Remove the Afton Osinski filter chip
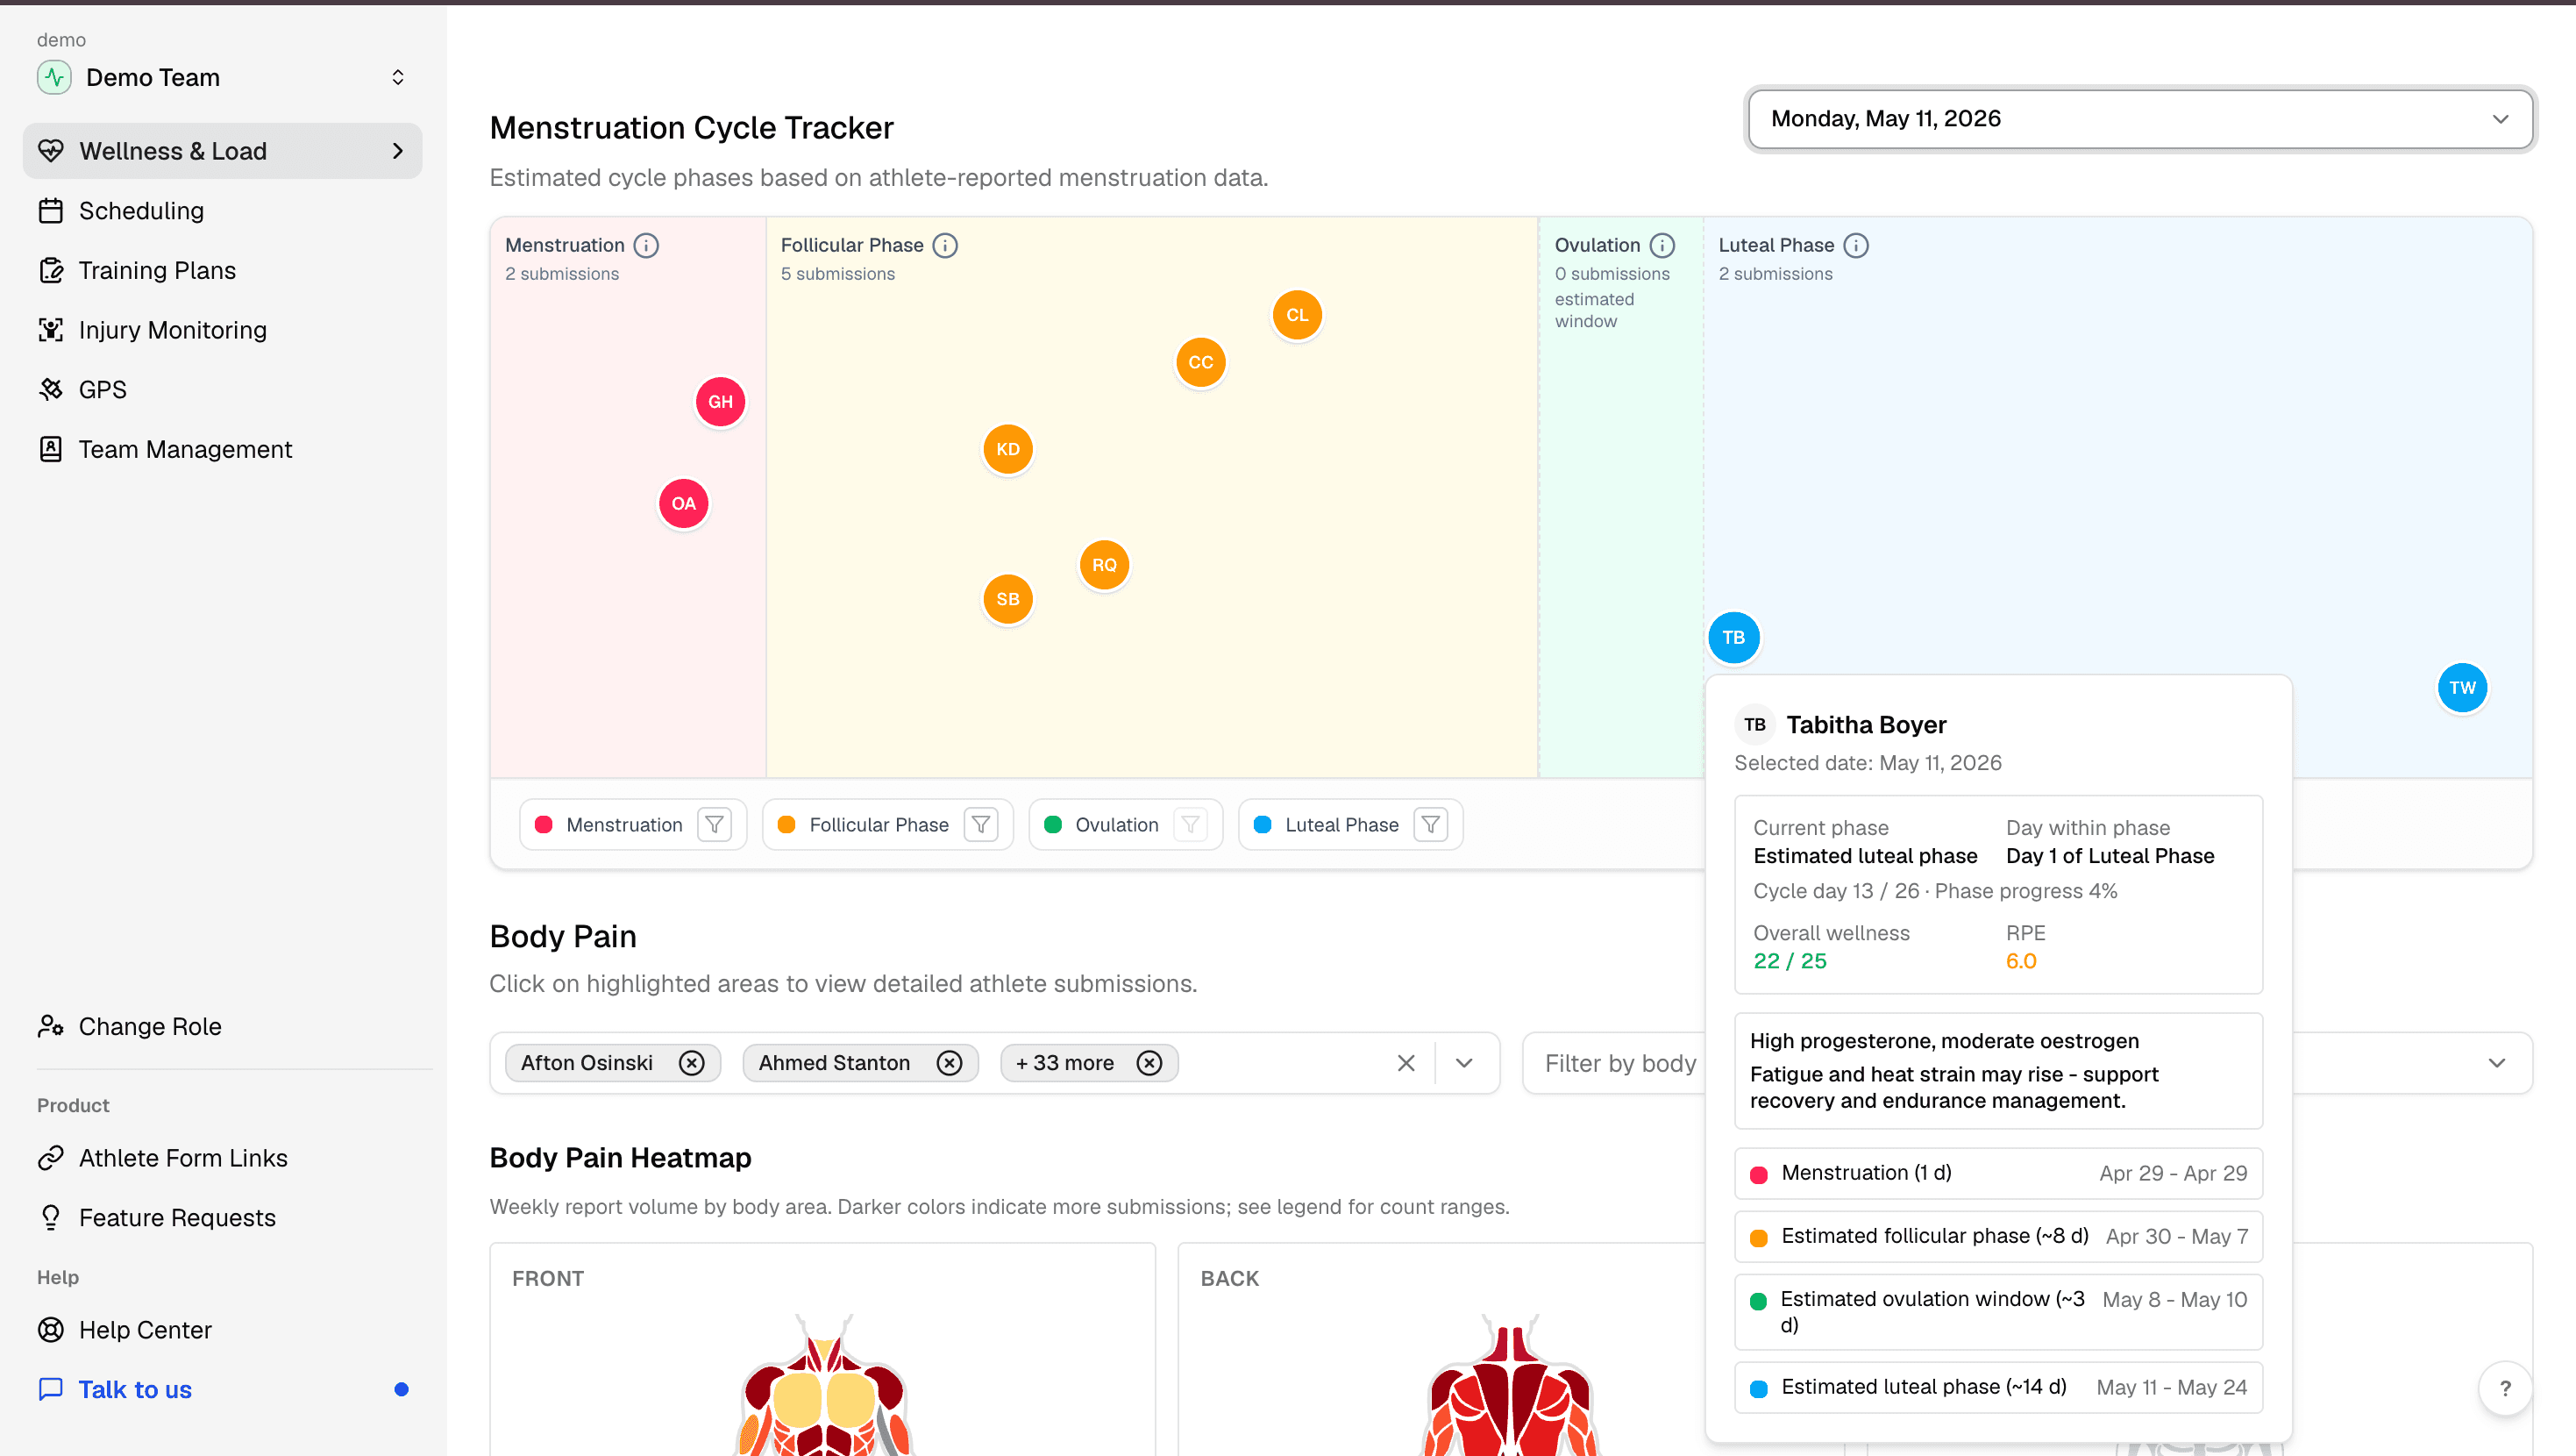This screenshot has height=1456, width=2576. click(x=692, y=1063)
